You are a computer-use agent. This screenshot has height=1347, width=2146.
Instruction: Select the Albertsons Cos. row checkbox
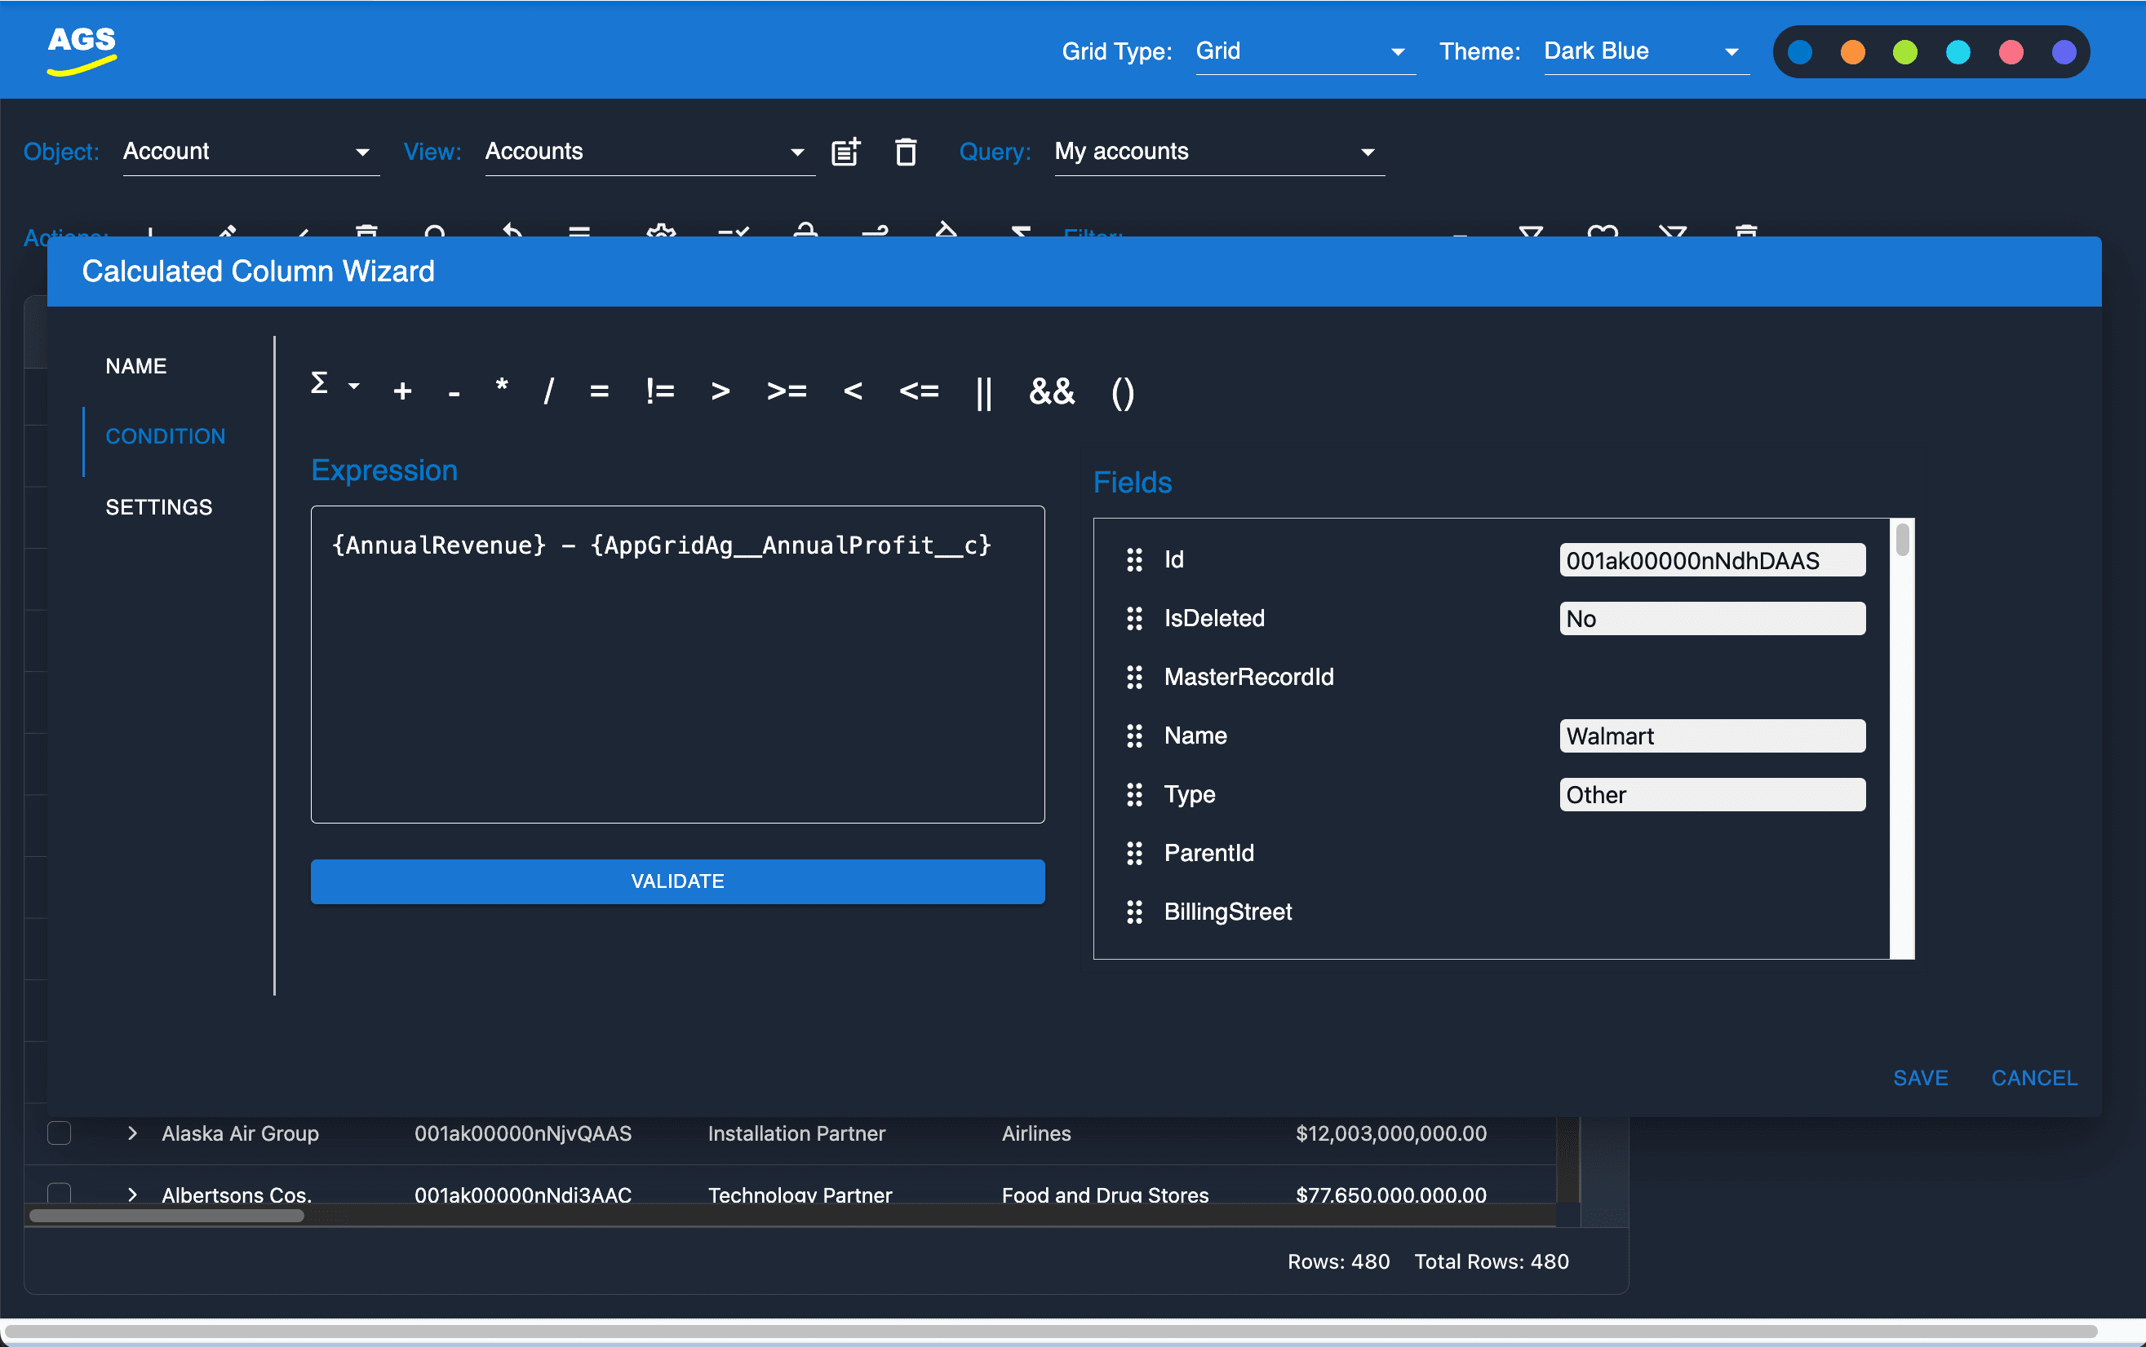point(59,1194)
